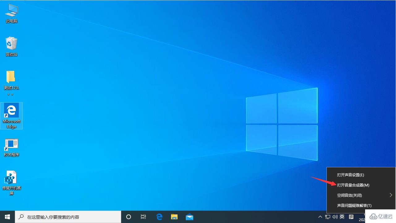Select the 回收站 recycle bin icon
The height and width of the screenshot is (223, 396).
11,47
